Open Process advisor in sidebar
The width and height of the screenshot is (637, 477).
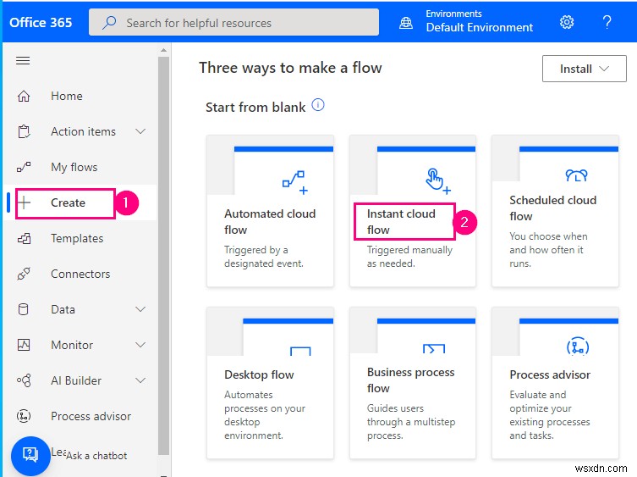click(x=91, y=416)
